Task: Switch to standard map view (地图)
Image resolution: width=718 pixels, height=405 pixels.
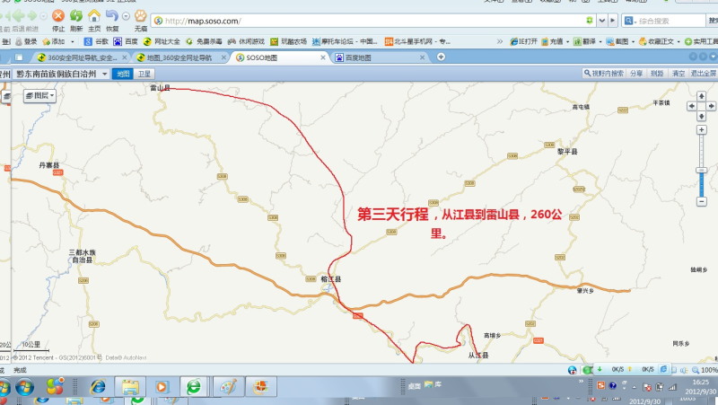Action: tap(123, 74)
